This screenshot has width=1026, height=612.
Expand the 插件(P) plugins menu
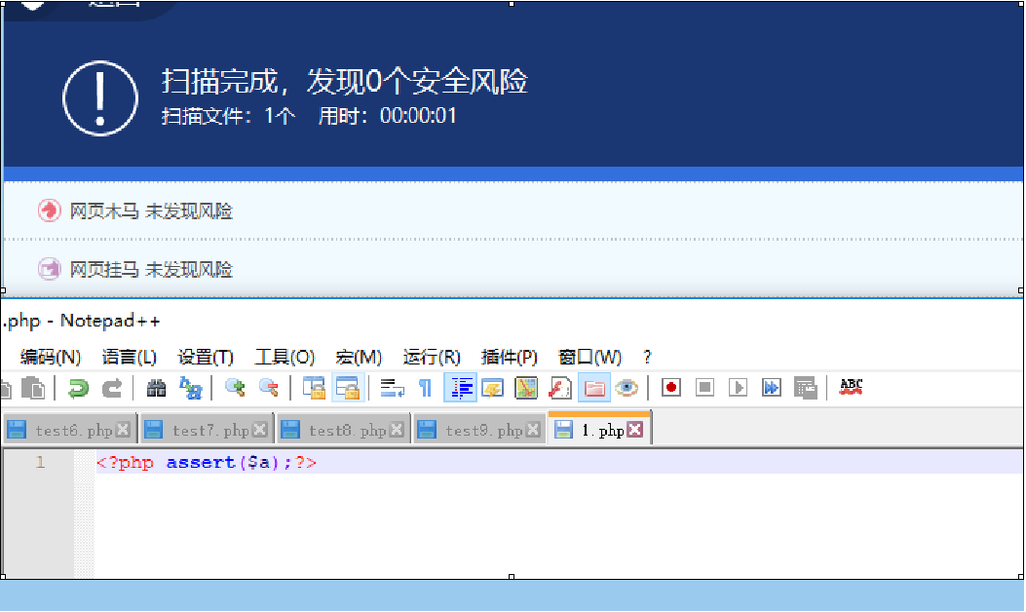pos(509,357)
